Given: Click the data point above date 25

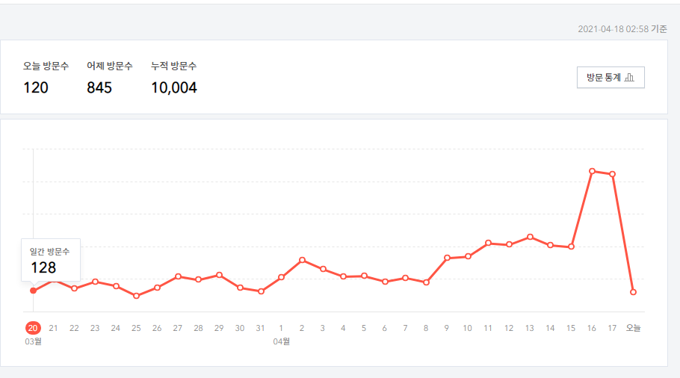Looking at the screenshot, I should tap(136, 296).
